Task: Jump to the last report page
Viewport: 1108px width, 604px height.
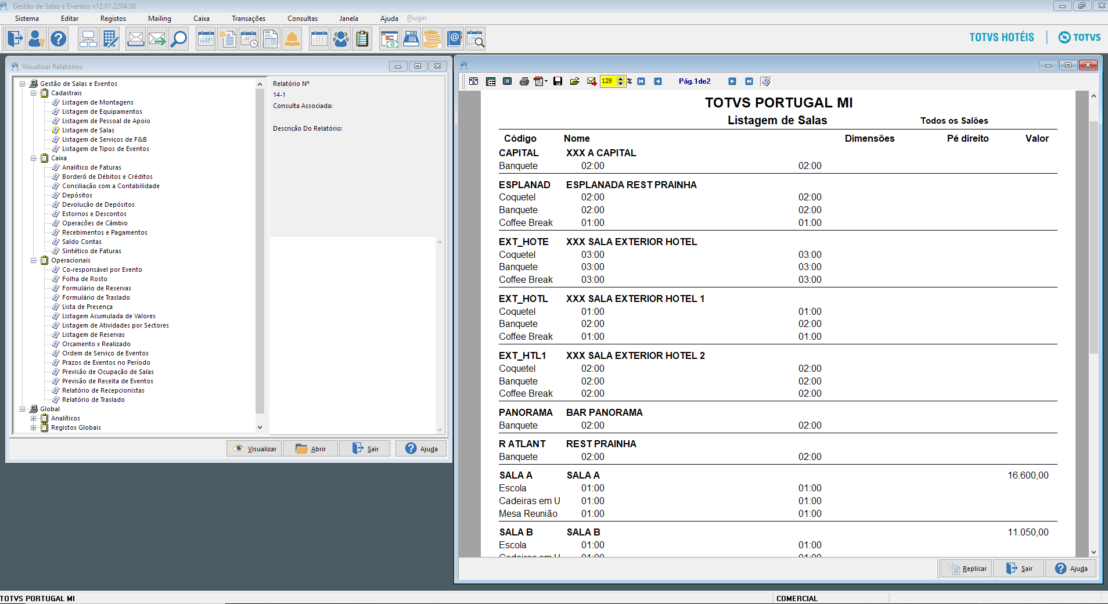Action: [x=749, y=81]
